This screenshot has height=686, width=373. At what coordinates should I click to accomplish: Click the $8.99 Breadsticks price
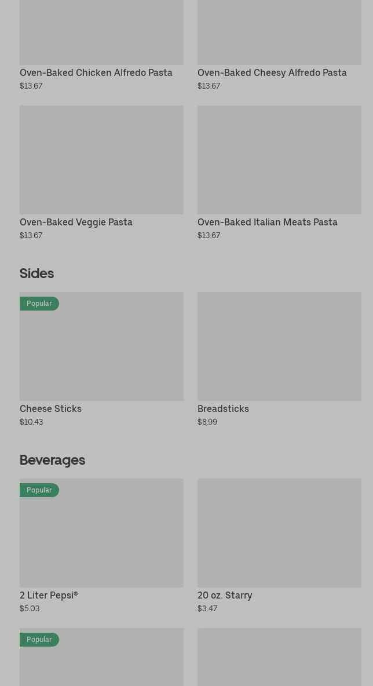(207, 422)
